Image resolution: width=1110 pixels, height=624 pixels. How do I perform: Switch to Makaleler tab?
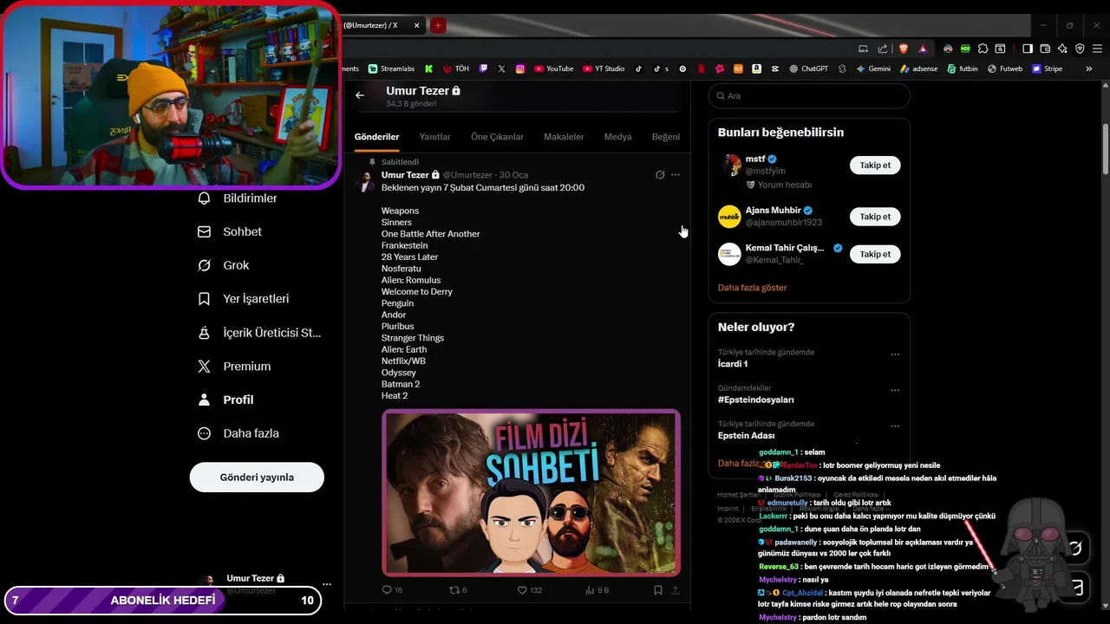[564, 137]
